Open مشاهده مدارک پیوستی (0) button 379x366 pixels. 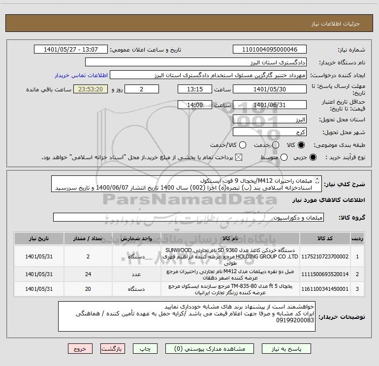point(210,349)
